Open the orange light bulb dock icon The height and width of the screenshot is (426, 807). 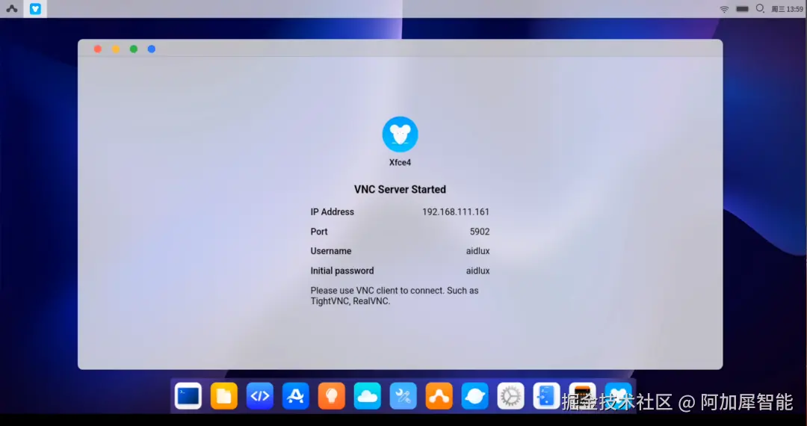pos(332,396)
